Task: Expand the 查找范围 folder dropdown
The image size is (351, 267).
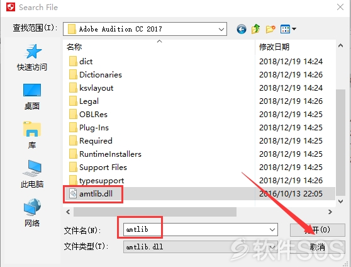Action: point(221,29)
